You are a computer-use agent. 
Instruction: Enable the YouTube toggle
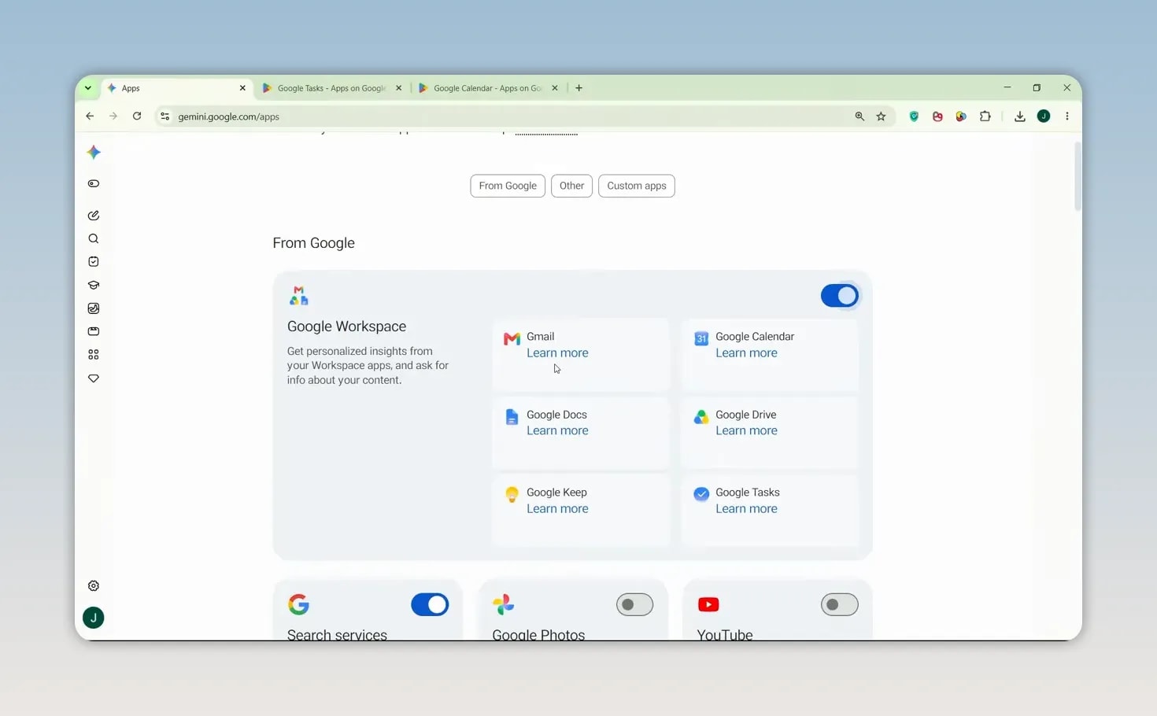point(840,604)
